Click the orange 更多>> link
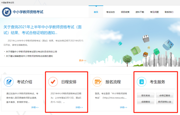Screen dimensions: 180x115 click(83, 60)
